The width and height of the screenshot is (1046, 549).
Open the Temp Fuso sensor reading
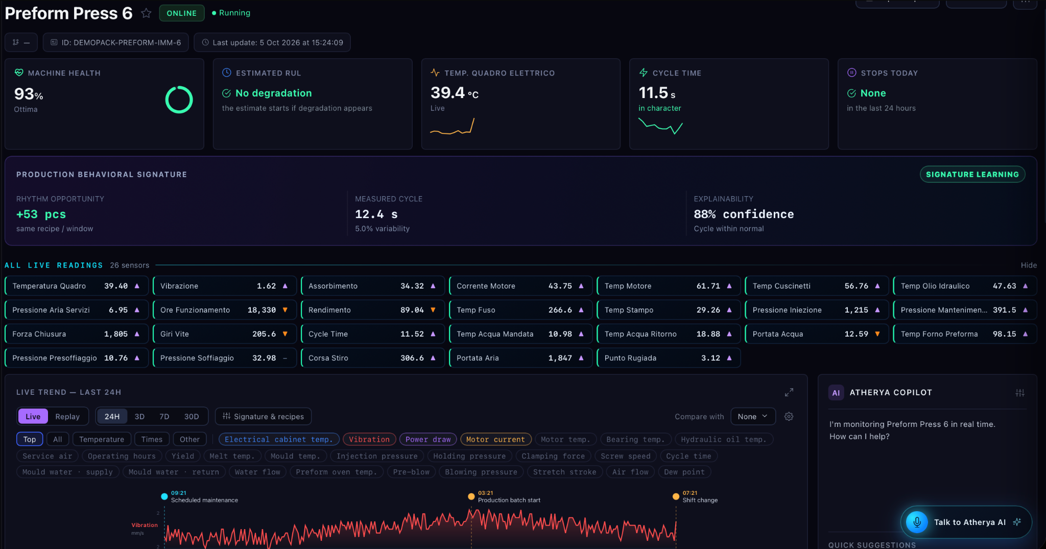[520, 310]
